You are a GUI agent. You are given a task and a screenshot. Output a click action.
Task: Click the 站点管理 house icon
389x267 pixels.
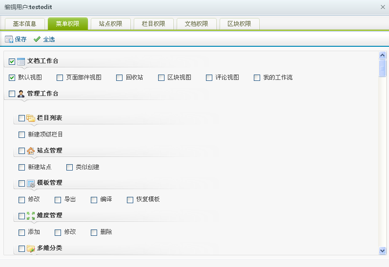pos(30,151)
